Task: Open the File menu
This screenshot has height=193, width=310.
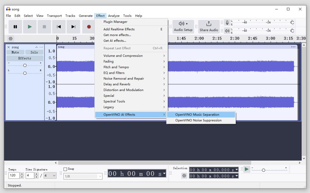Action: point(8,16)
